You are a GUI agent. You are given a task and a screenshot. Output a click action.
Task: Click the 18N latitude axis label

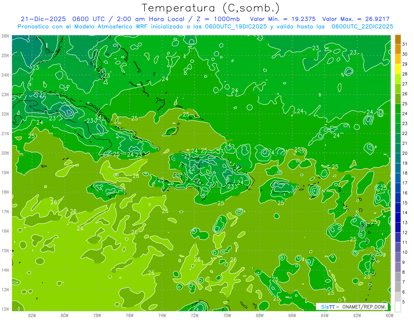tap(5, 192)
